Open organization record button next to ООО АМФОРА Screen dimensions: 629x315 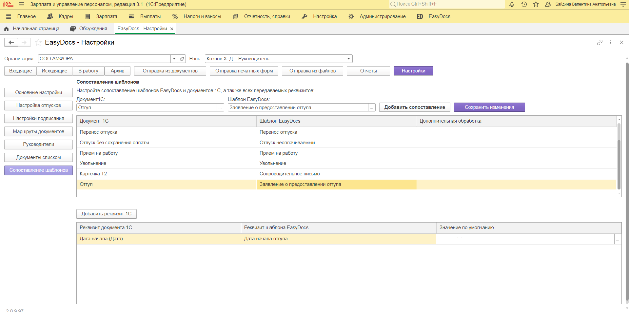click(x=182, y=59)
